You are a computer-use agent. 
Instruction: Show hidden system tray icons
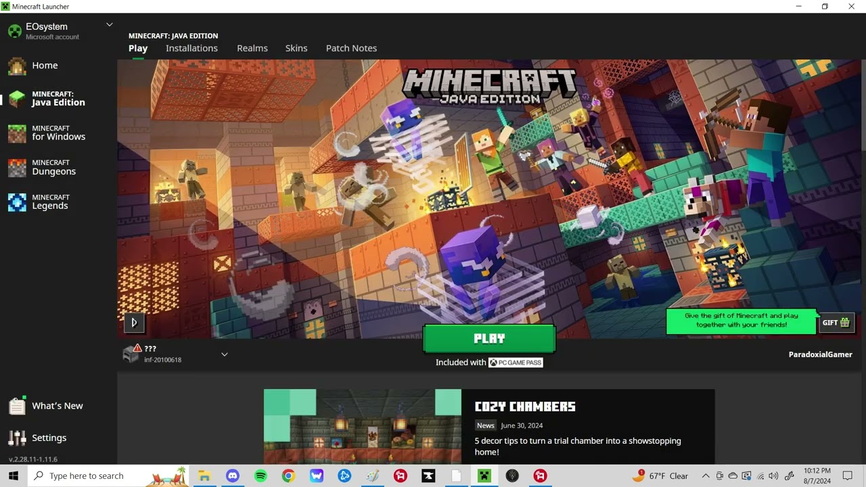706,476
